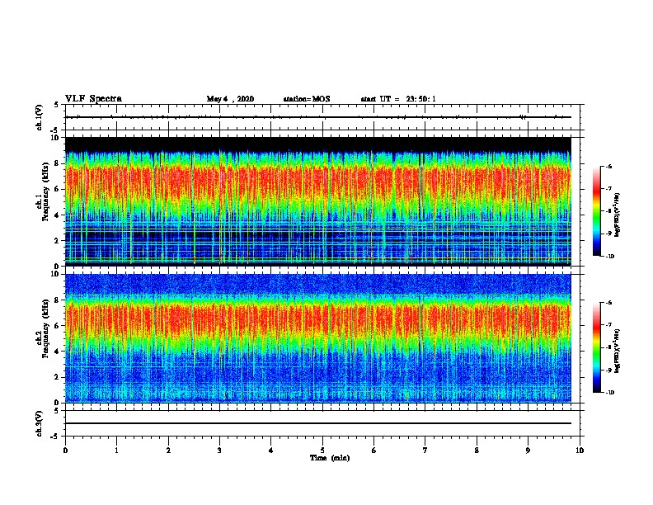Select the date text "May 4 , 2020"

[230, 99]
